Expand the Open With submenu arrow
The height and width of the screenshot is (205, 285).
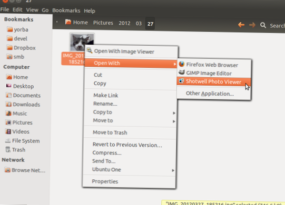[175, 64]
